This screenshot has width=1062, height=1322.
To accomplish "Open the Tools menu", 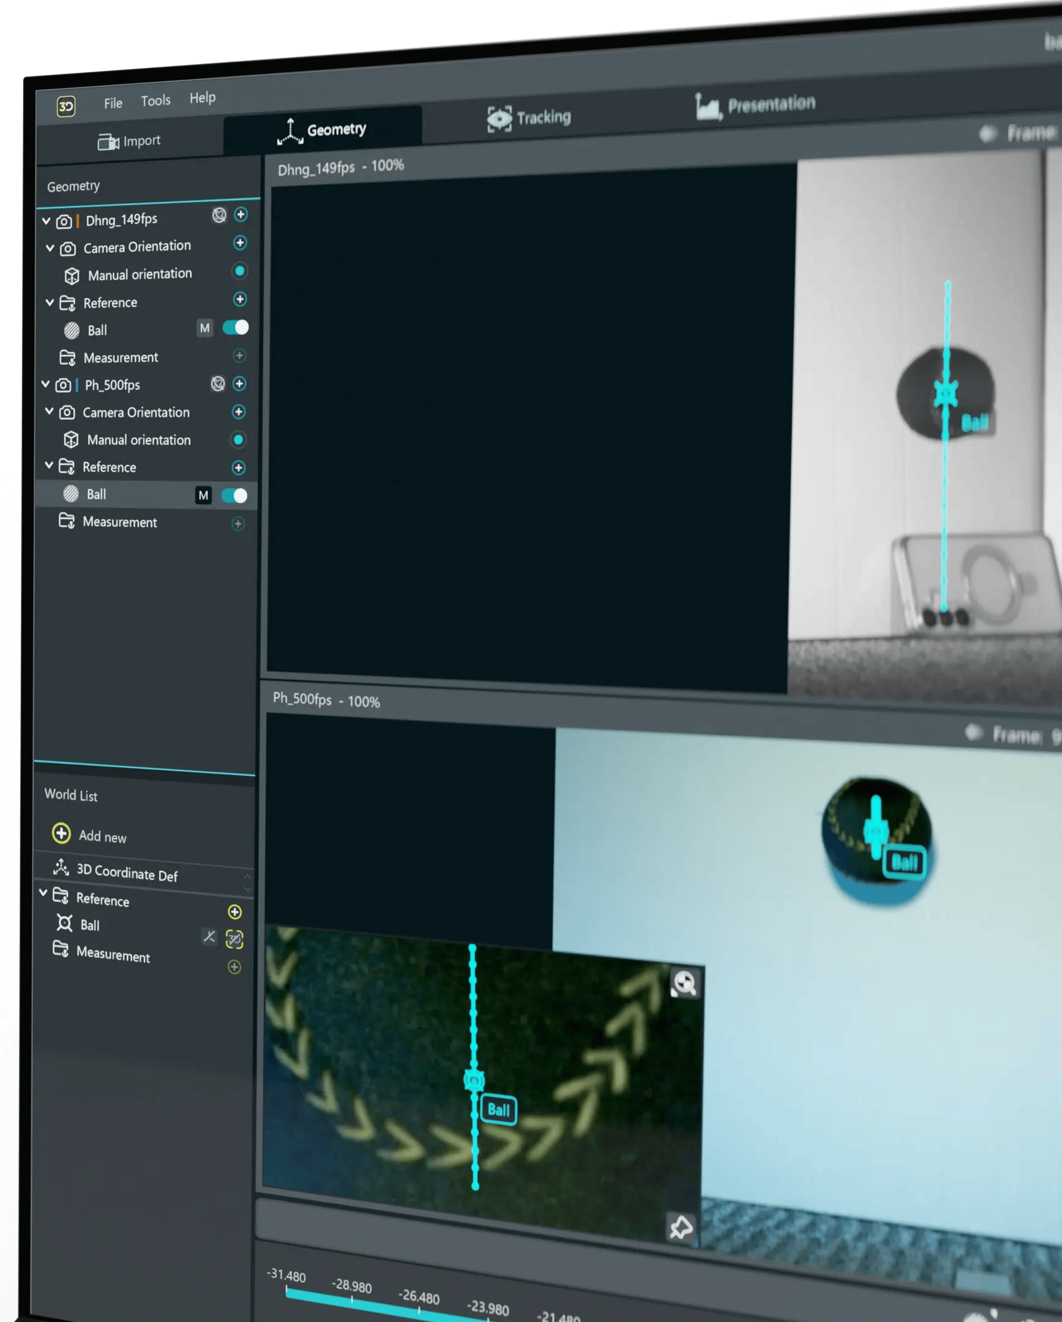I will click(x=155, y=100).
